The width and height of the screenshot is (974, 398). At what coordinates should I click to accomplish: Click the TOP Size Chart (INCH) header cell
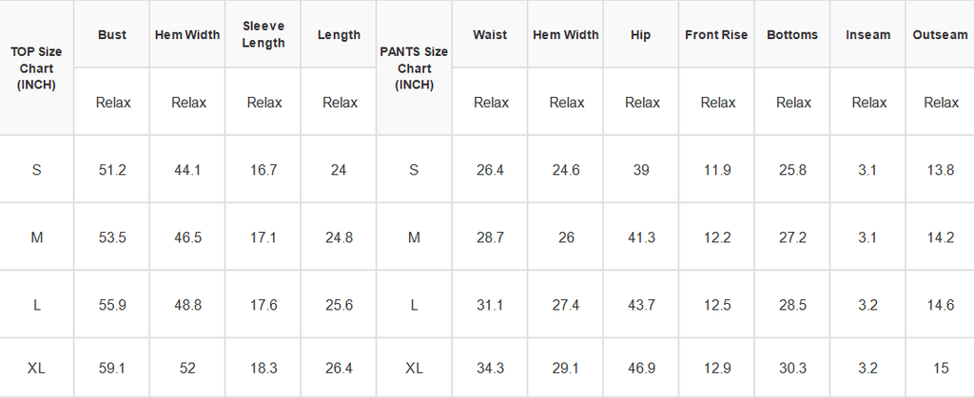(36, 67)
